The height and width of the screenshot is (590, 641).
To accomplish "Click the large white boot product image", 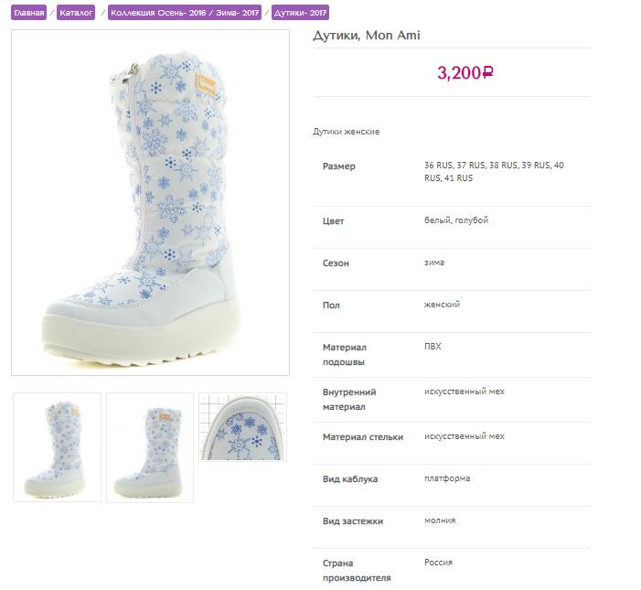I will [x=151, y=202].
